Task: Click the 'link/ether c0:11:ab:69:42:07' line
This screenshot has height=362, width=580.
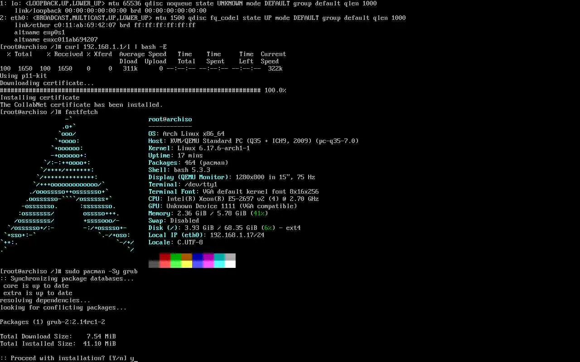Action: click(x=105, y=25)
